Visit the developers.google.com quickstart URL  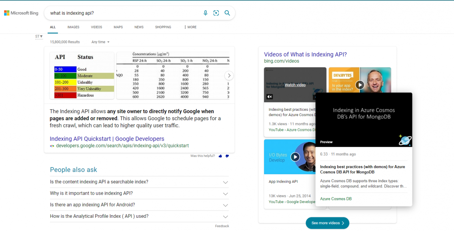tap(122, 146)
